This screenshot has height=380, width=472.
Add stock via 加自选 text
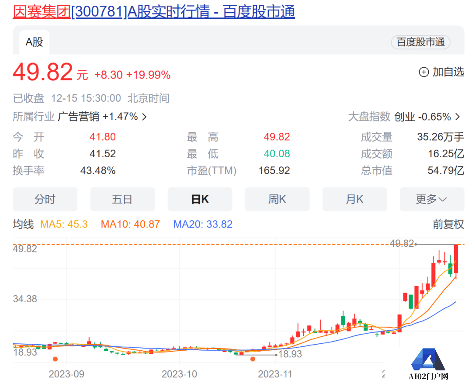(x=448, y=72)
